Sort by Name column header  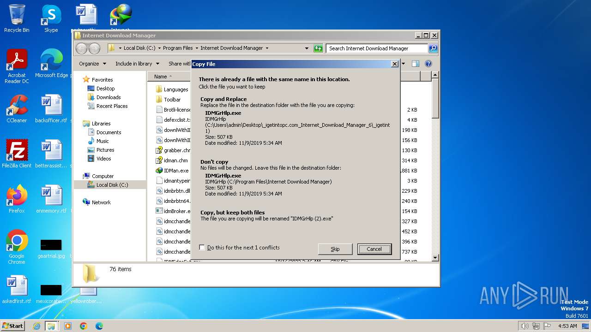[169, 77]
